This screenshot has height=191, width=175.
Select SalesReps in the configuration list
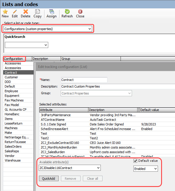tap(18, 151)
